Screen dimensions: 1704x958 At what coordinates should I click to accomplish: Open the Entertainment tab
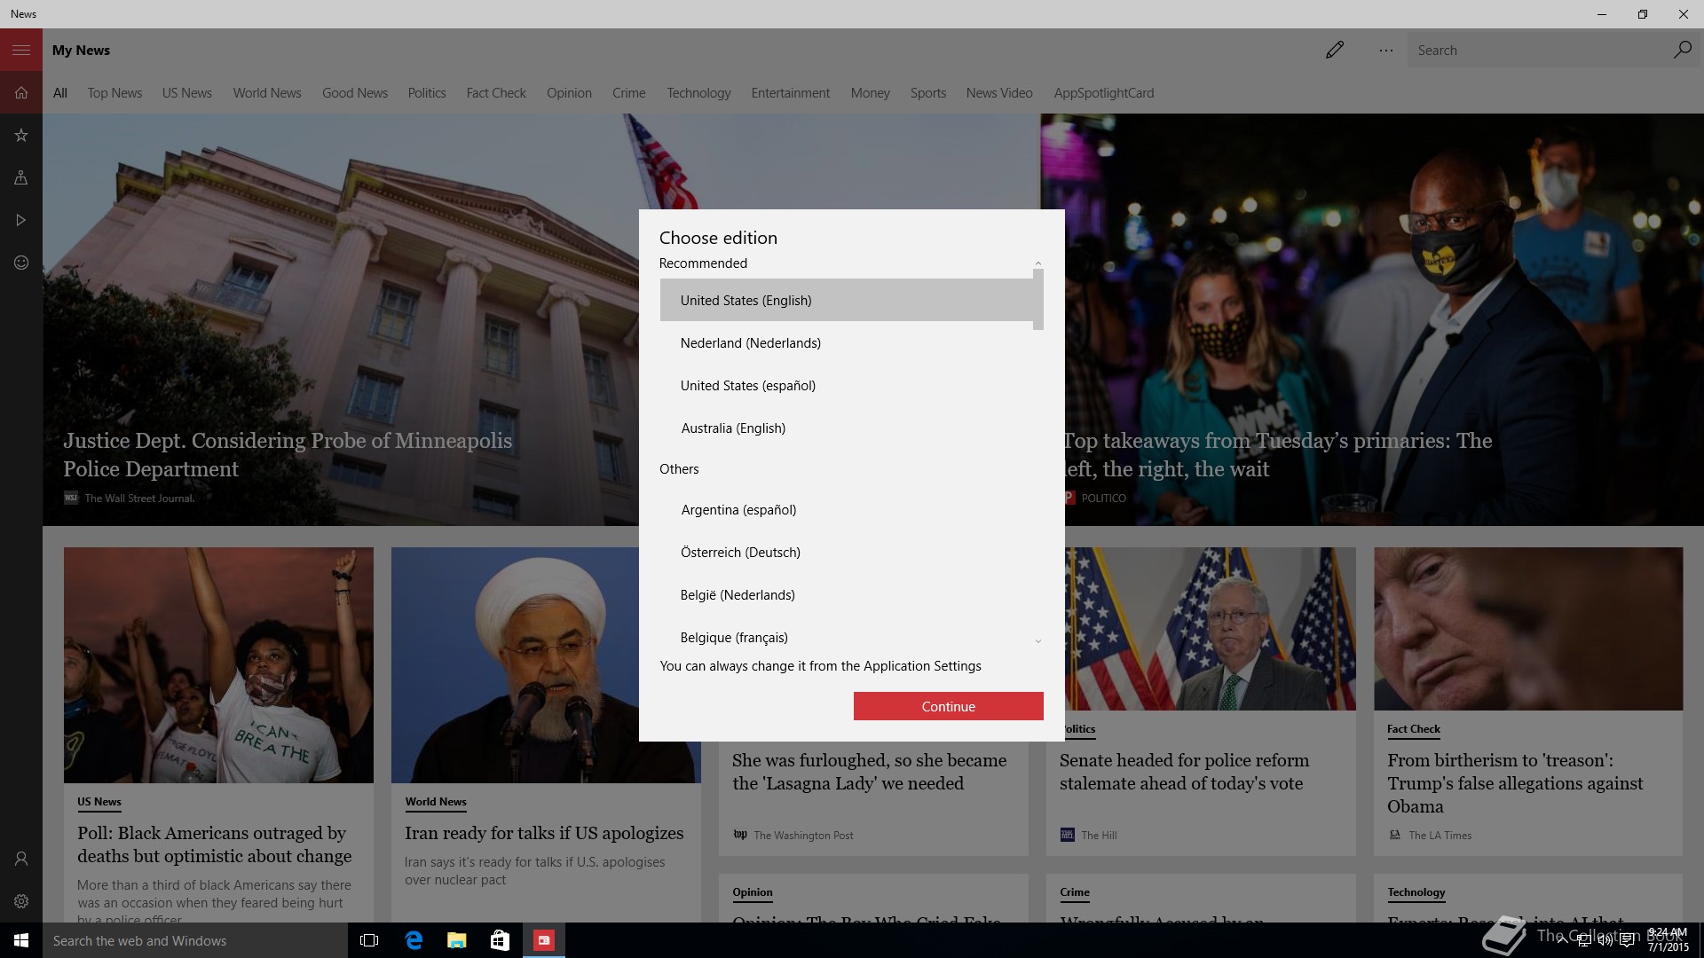pos(790,93)
